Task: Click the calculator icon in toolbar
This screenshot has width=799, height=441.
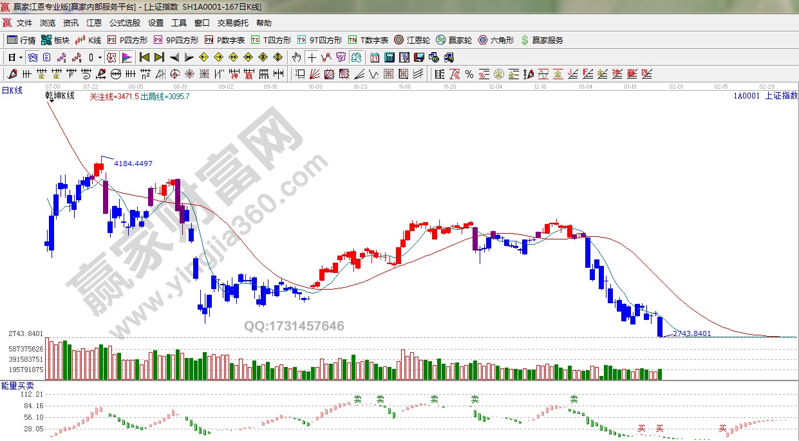Action: click(x=389, y=57)
